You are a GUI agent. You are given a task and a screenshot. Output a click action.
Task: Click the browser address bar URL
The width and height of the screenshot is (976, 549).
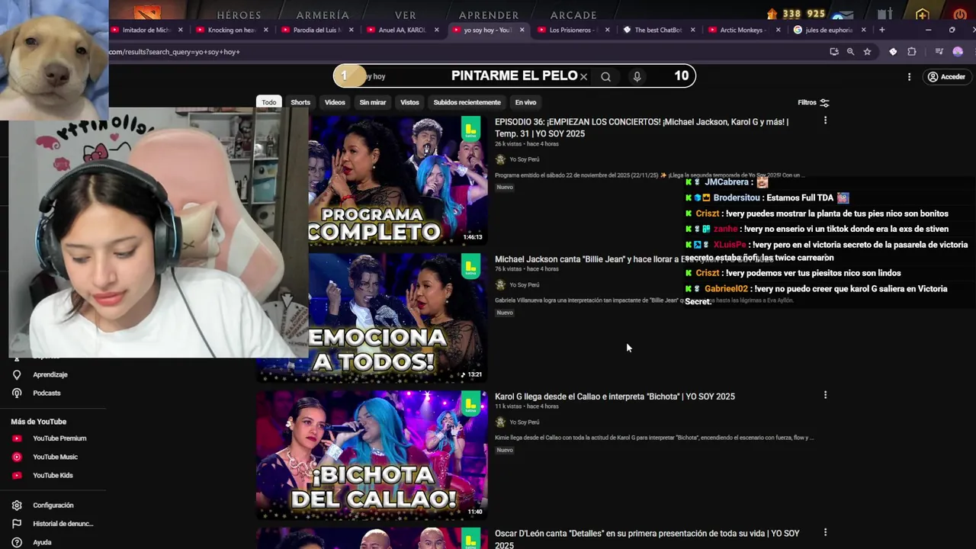(x=175, y=52)
